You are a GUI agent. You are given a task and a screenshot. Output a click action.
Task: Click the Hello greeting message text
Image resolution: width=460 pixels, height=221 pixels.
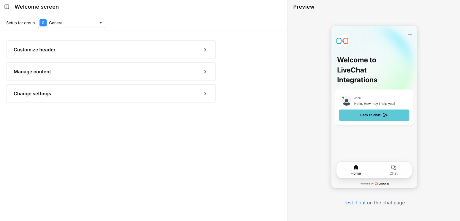374,104
